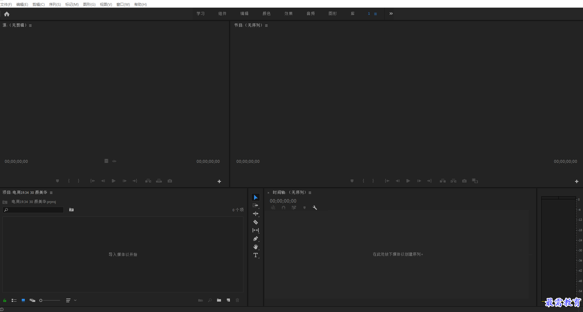Click the audio meter level bar
The width and height of the screenshot is (583, 312).
[558, 250]
